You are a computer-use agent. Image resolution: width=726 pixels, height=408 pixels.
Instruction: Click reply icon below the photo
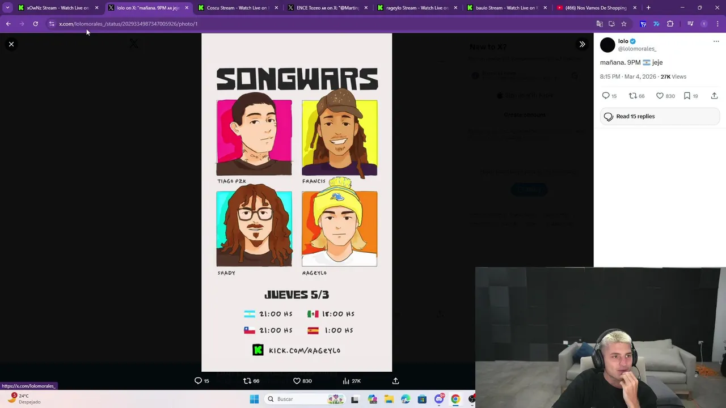pyautogui.click(x=198, y=381)
